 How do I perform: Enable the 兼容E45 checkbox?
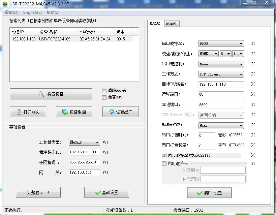[104, 97]
